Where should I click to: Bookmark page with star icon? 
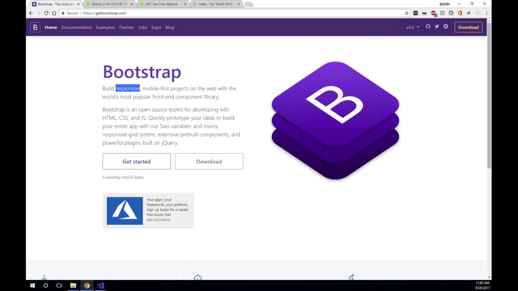click(x=407, y=13)
